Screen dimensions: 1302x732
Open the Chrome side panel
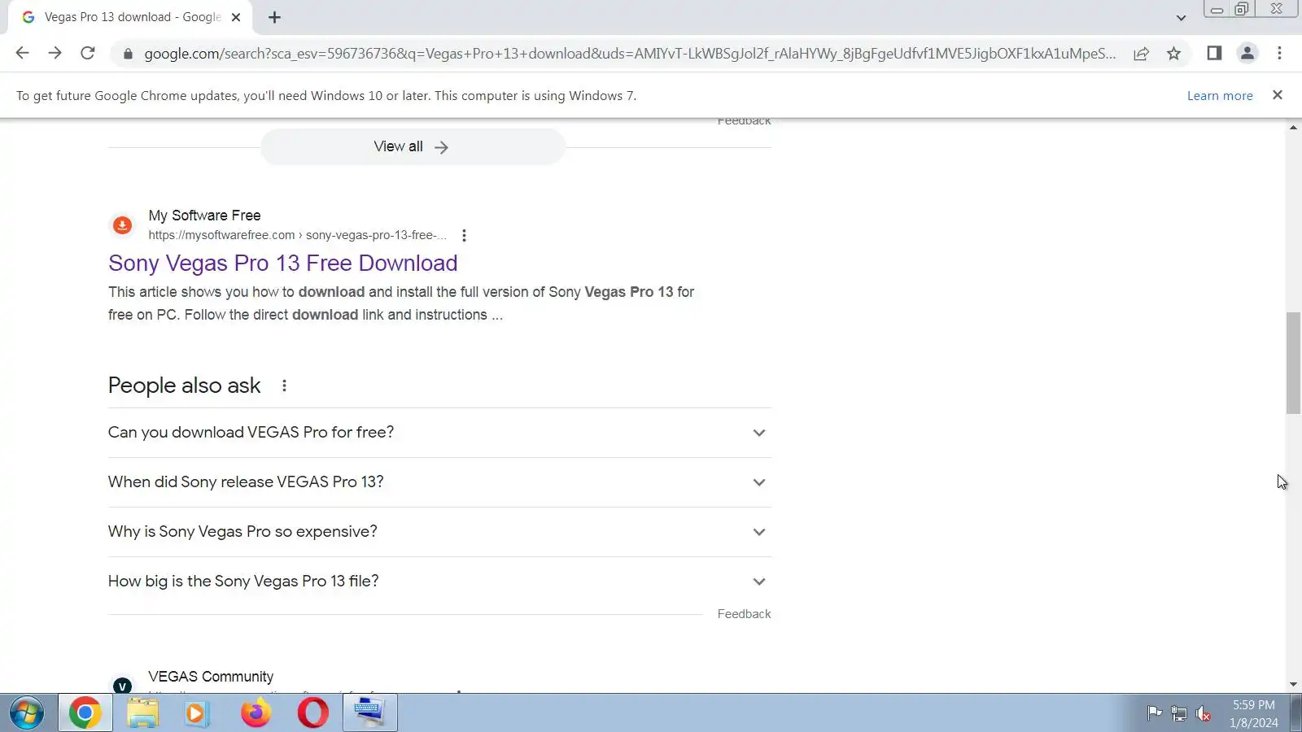click(x=1214, y=53)
